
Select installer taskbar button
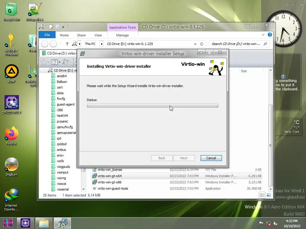pos(62,223)
